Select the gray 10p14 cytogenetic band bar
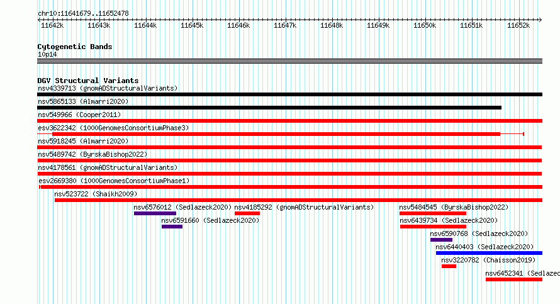Image resolution: width=560 pixels, height=304 pixels. pyautogui.click(x=289, y=61)
